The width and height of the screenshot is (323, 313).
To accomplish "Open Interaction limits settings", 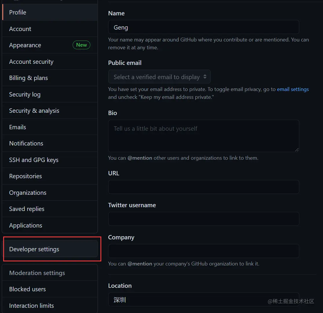I will click(x=32, y=306).
